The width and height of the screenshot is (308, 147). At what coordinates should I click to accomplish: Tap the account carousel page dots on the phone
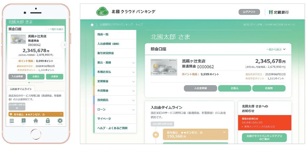tap(36, 83)
